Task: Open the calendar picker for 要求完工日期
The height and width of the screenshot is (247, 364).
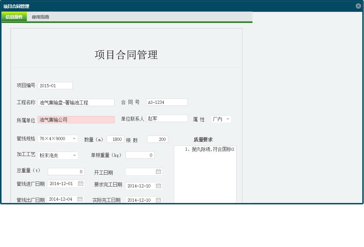Action: (x=159, y=185)
